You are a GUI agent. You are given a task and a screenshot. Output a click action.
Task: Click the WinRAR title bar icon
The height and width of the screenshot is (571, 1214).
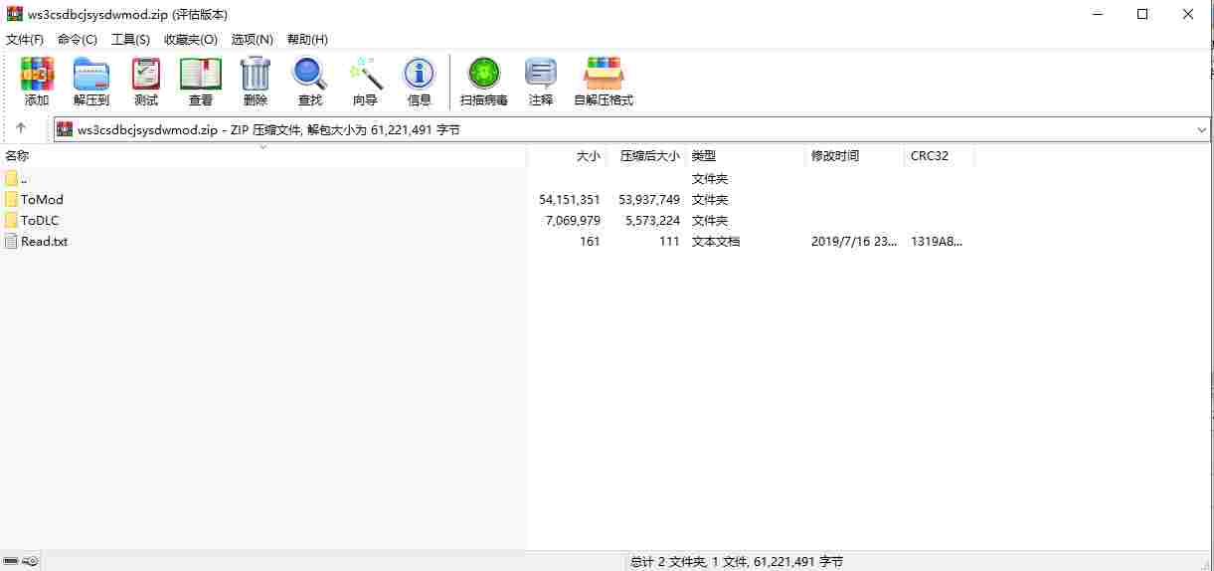click(15, 14)
